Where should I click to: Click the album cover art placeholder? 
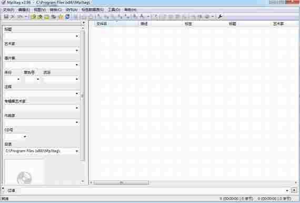click(x=25, y=172)
